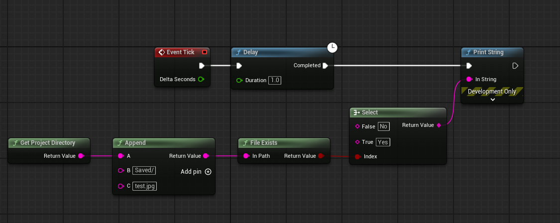This screenshot has height=223, width=560.
Task: Click Event Tick execution output pin
Action: (x=202, y=66)
